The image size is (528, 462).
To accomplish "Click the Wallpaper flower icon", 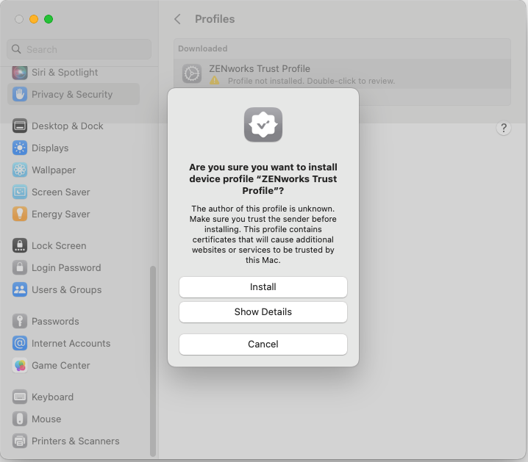I will 20,170.
